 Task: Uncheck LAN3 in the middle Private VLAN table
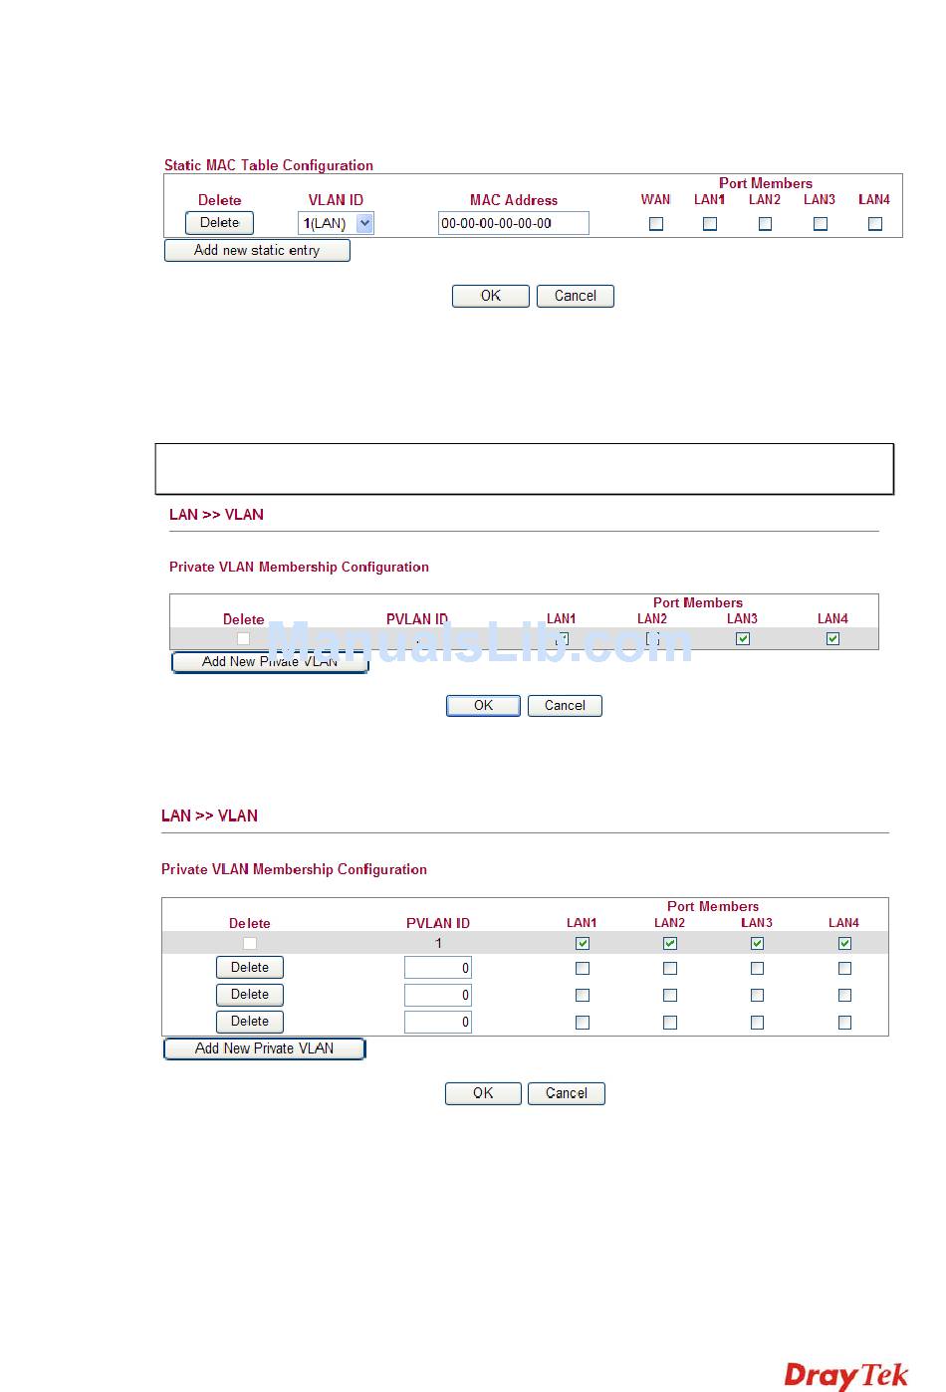click(x=743, y=639)
